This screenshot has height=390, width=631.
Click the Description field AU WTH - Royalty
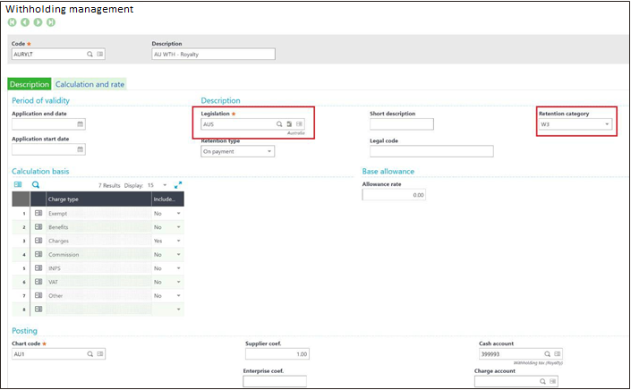213,55
